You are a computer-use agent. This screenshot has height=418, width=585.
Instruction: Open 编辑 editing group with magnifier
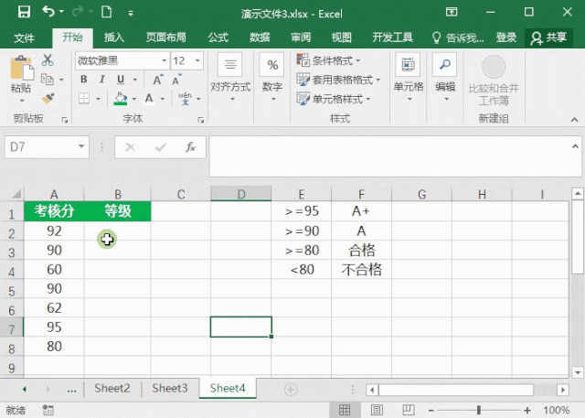pyautogui.click(x=445, y=78)
